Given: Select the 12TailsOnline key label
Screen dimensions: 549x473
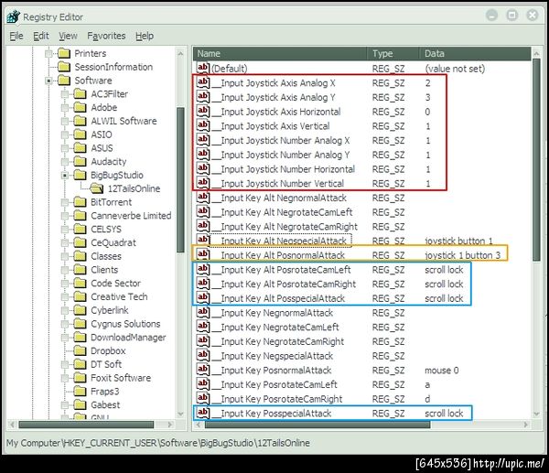Looking at the screenshot, I should (134, 188).
